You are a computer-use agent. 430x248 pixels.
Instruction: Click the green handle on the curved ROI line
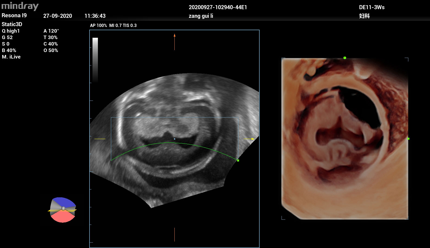coord(238,160)
